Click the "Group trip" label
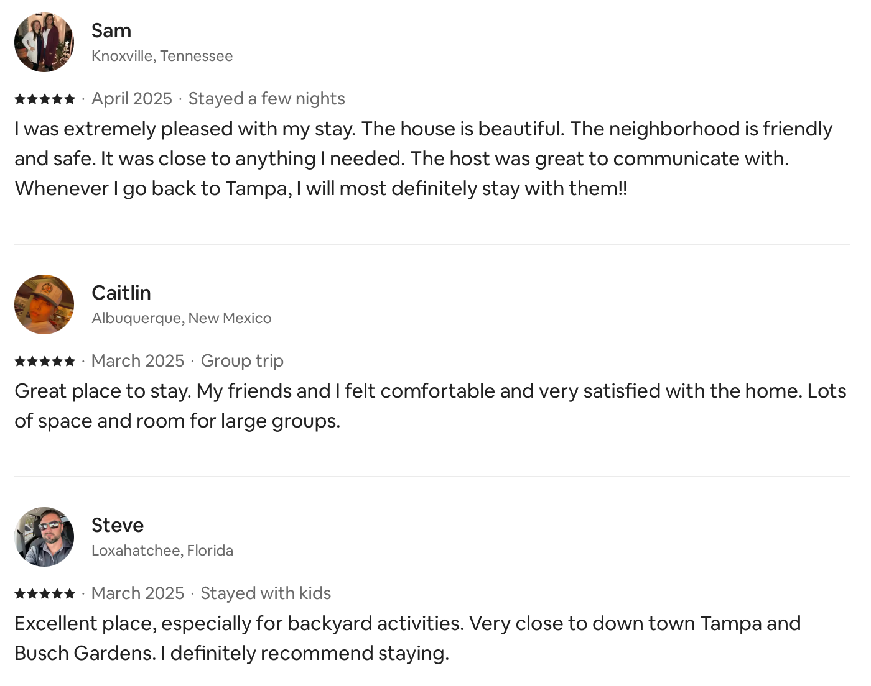This screenshot has width=871, height=686. pyautogui.click(x=242, y=361)
